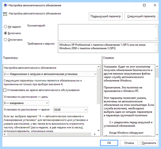
Task: Confirm with the OK button
Action: (x=109, y=143)
